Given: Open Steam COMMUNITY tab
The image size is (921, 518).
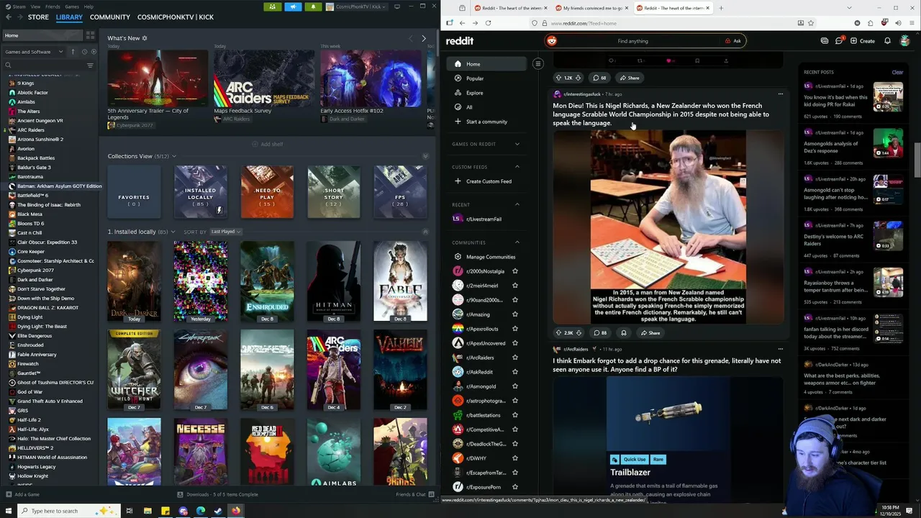Looking at the screenshot, I should (x=110, y=17).
